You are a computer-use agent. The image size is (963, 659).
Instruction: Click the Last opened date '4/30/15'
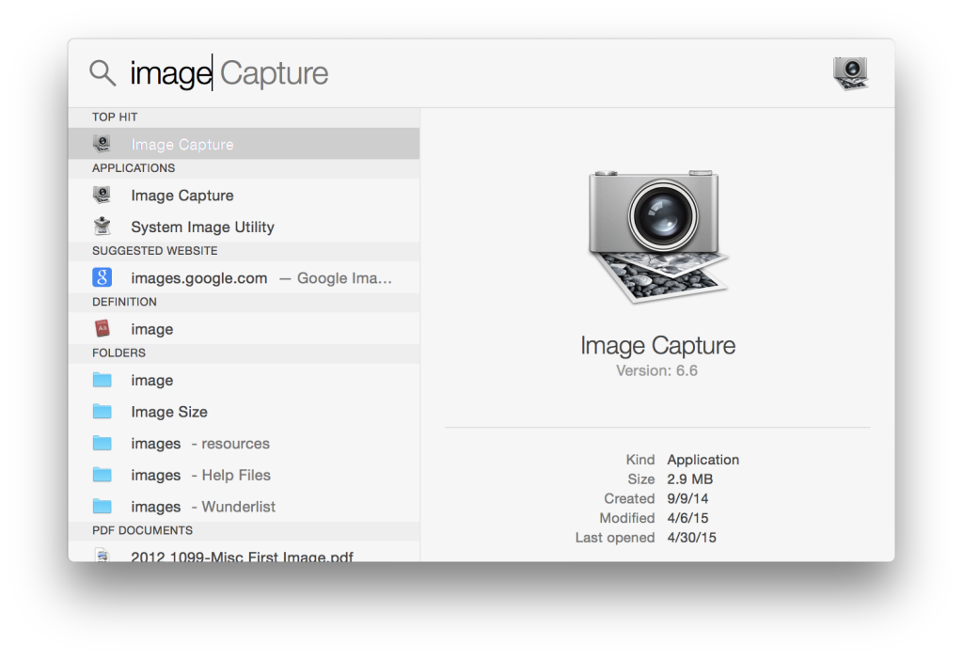click(691, 538)
